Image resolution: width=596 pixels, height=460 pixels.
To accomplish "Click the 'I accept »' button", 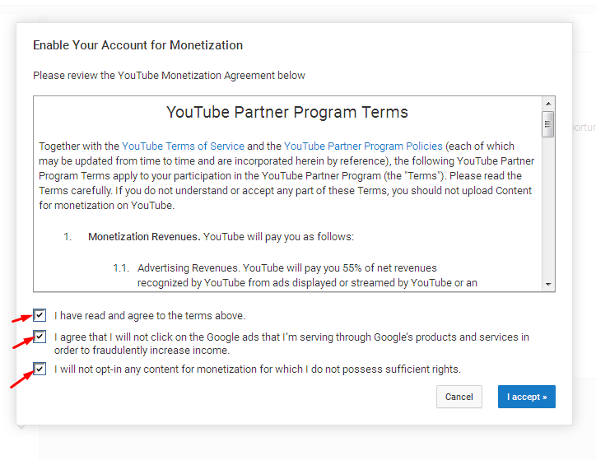I will point(527,397).
